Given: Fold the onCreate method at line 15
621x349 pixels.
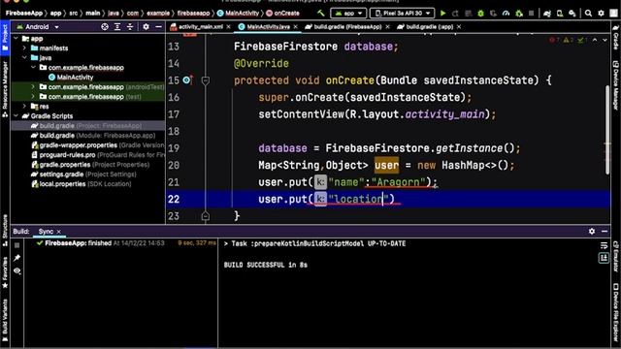Looking at the screenshot, I should (205, 80).
